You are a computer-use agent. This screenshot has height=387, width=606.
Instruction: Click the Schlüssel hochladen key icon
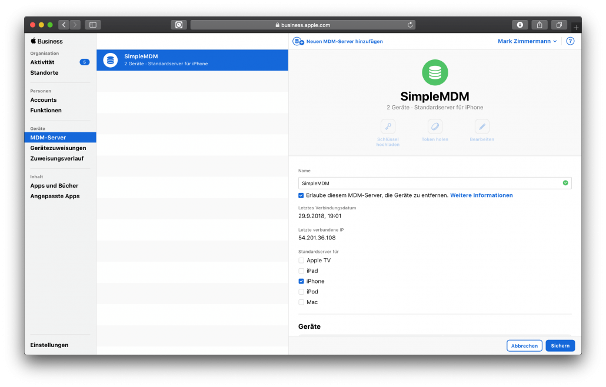pyautogui.click(x=388, y=126)
